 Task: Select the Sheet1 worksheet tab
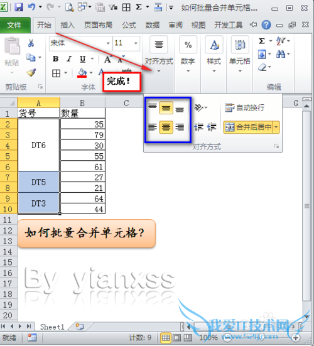[52, 327]
